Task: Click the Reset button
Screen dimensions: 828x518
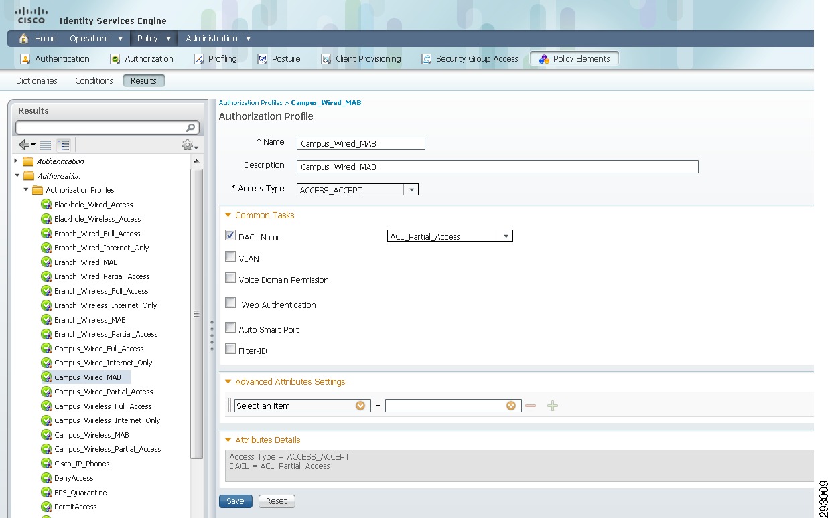Action: [x=276, y=501]
